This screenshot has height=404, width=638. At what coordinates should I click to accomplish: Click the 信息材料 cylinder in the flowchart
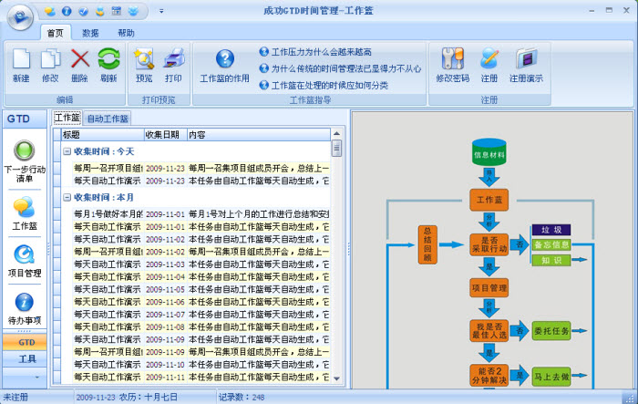[489, 152]
